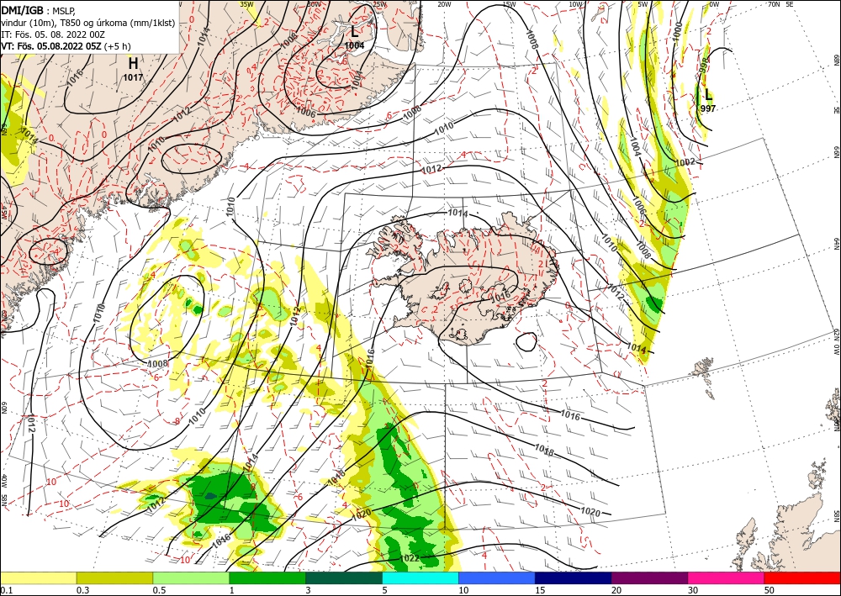Image resolution: width=841 pixels, height=596 pixels.
Task: Select the green 1–3 legend swatch
Action: point(267,578)
